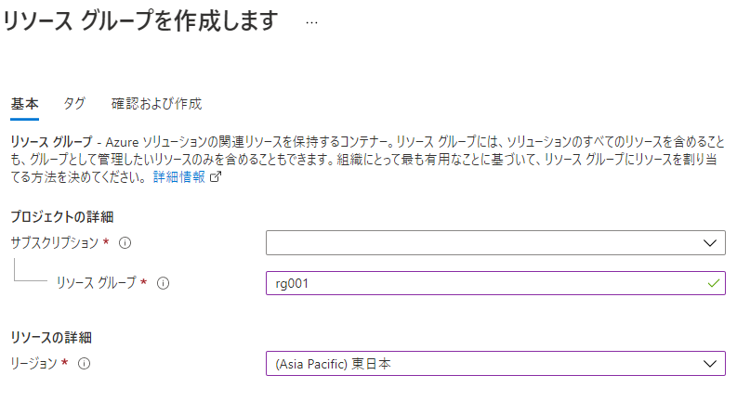Open the 確認および作成 tab
The height and width of the screenshot is (401, 737).
(156, 103)
